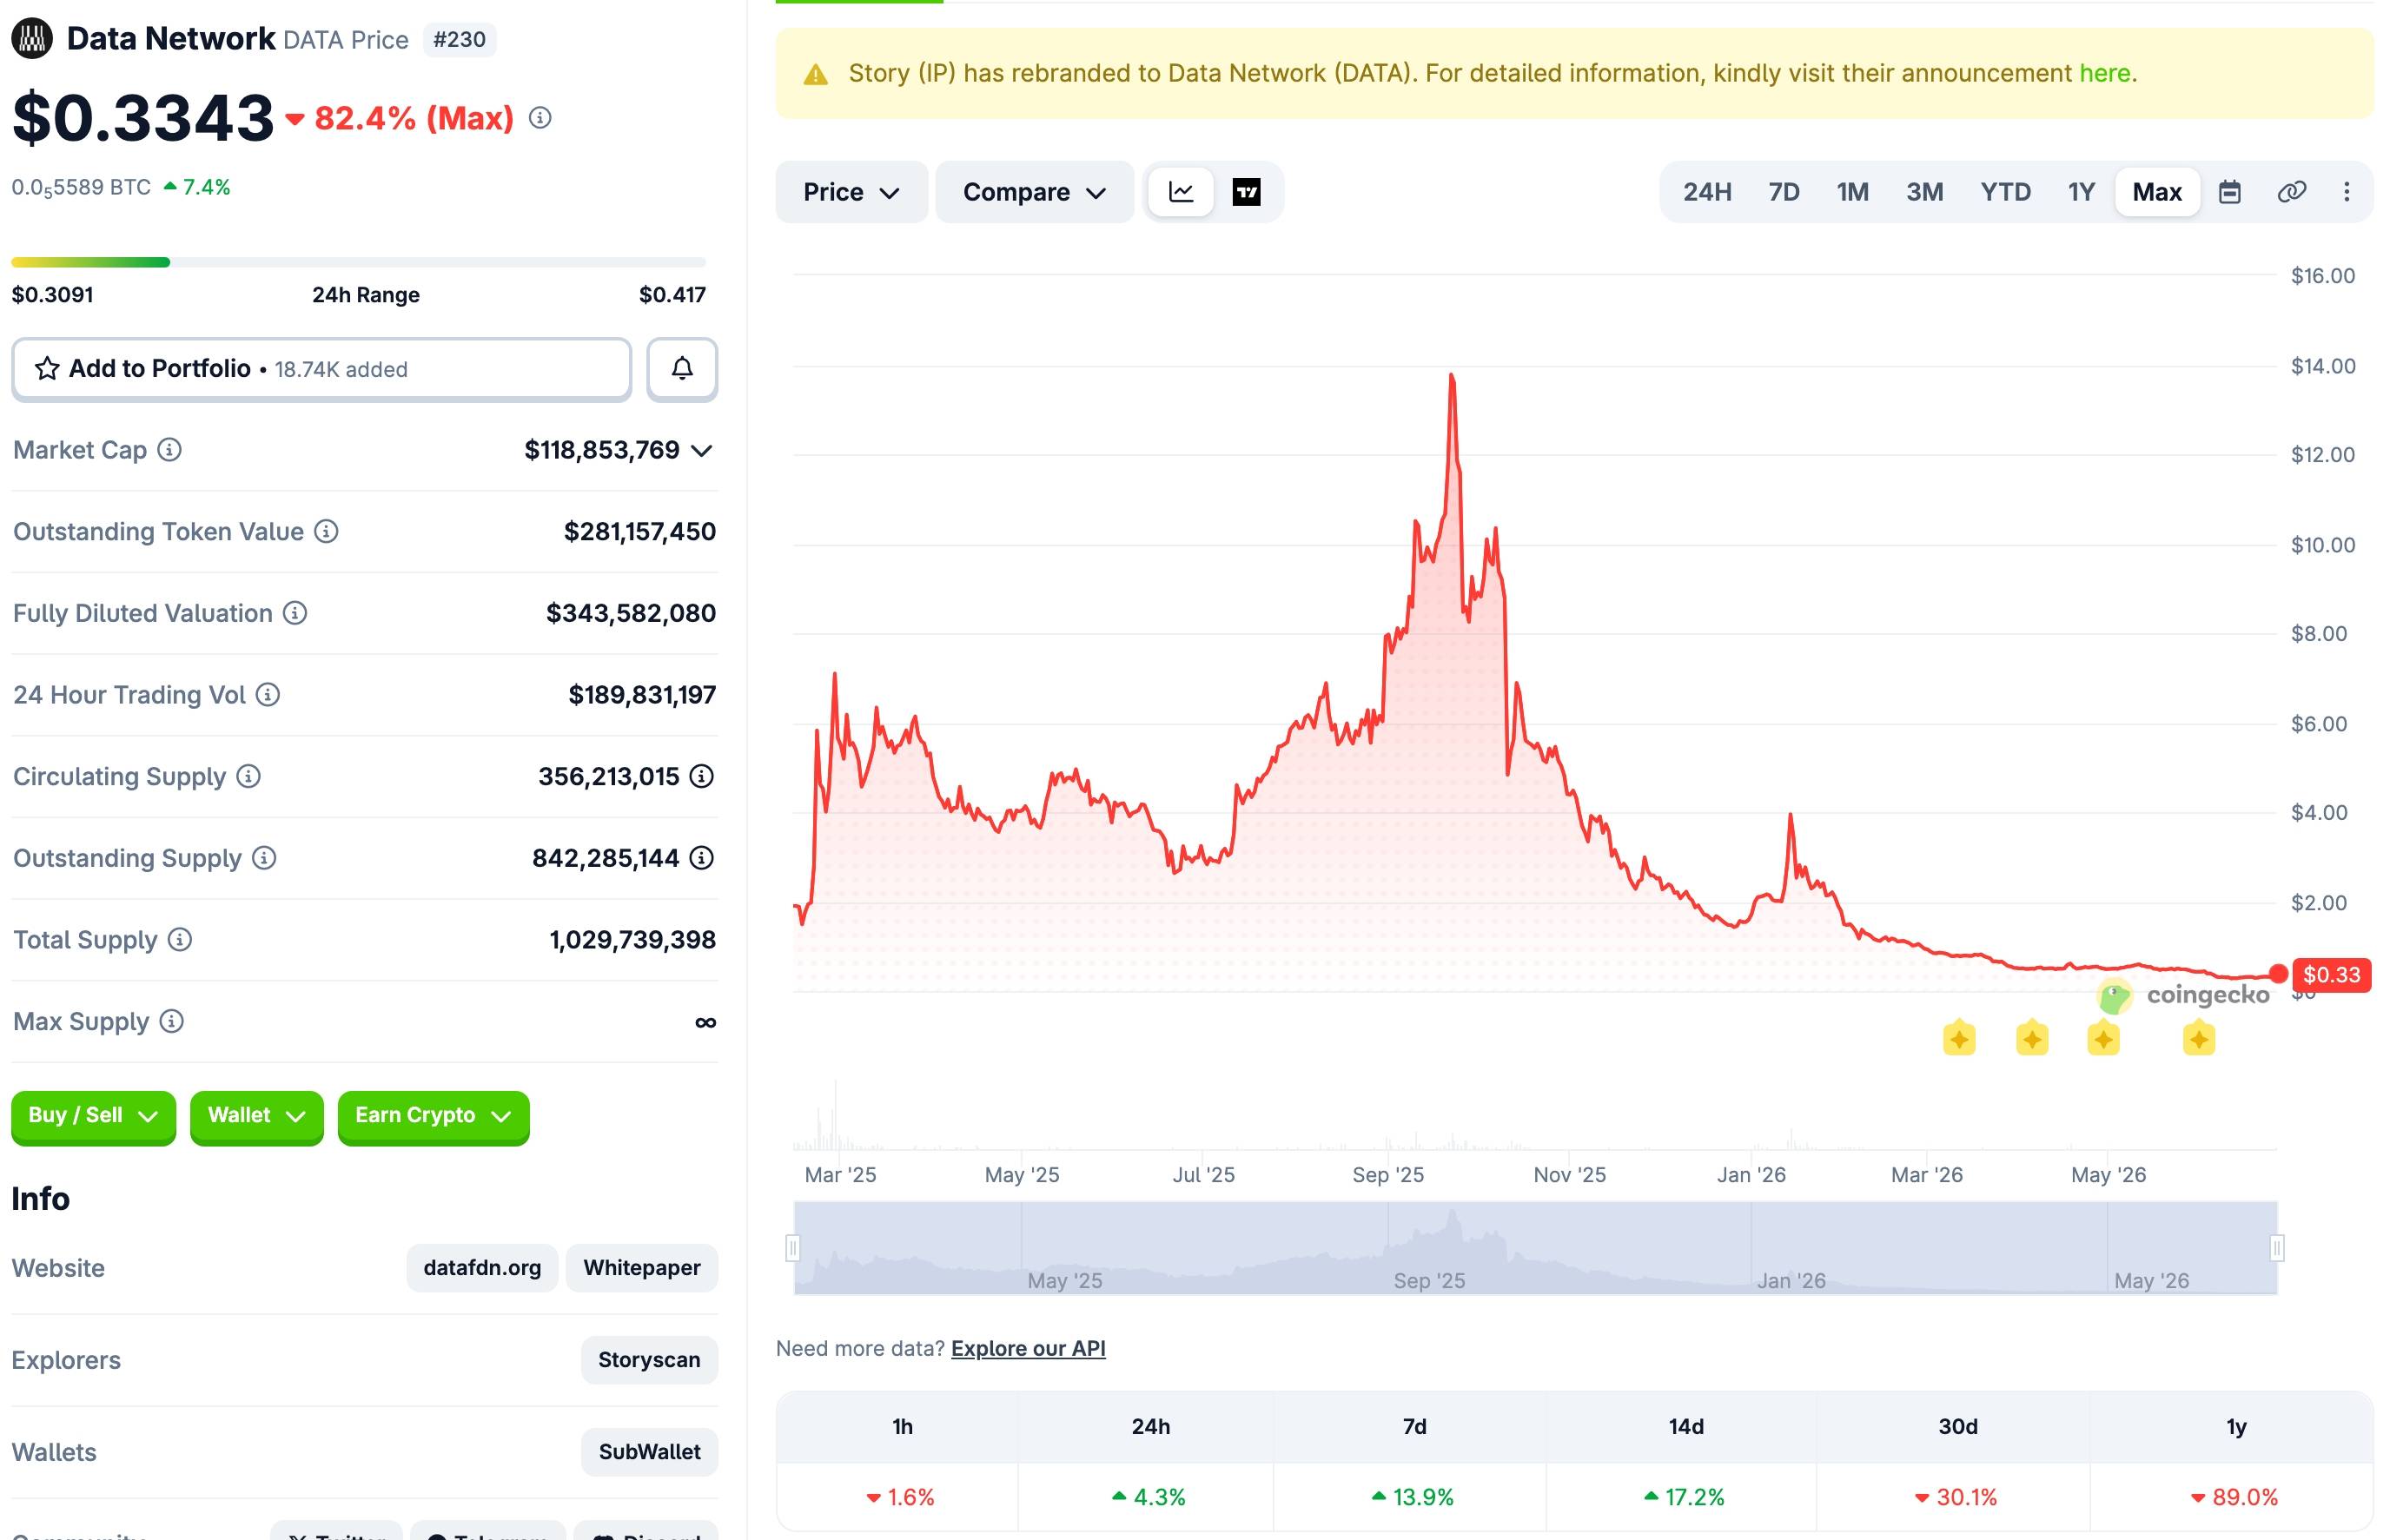The width and height of the screenshot is (2390, 1540).
Task: Click the #230 rank badge
Action: [x=460, y=40]
